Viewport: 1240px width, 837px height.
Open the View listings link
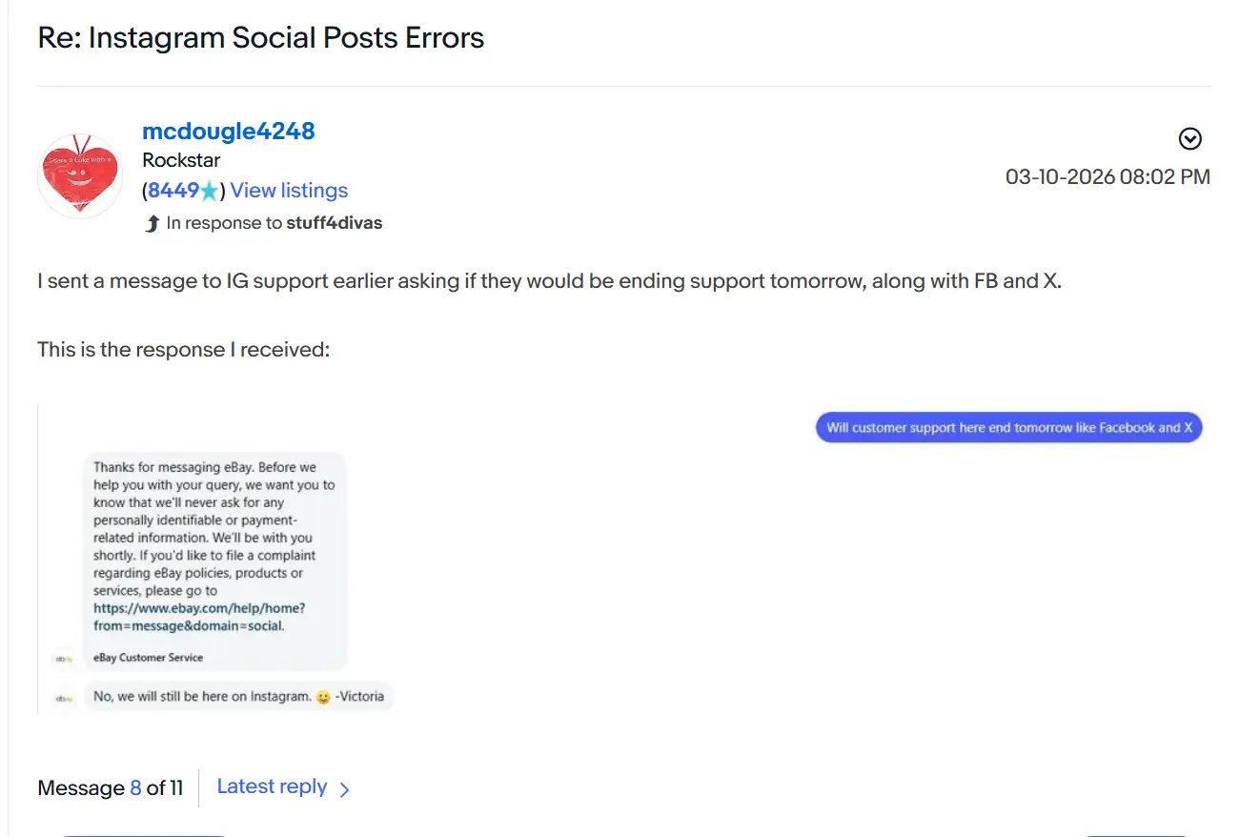289,191
